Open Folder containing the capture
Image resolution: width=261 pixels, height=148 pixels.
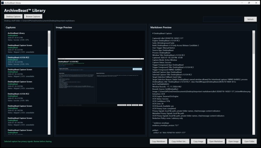pyautogui.click(x=249, y=141)
